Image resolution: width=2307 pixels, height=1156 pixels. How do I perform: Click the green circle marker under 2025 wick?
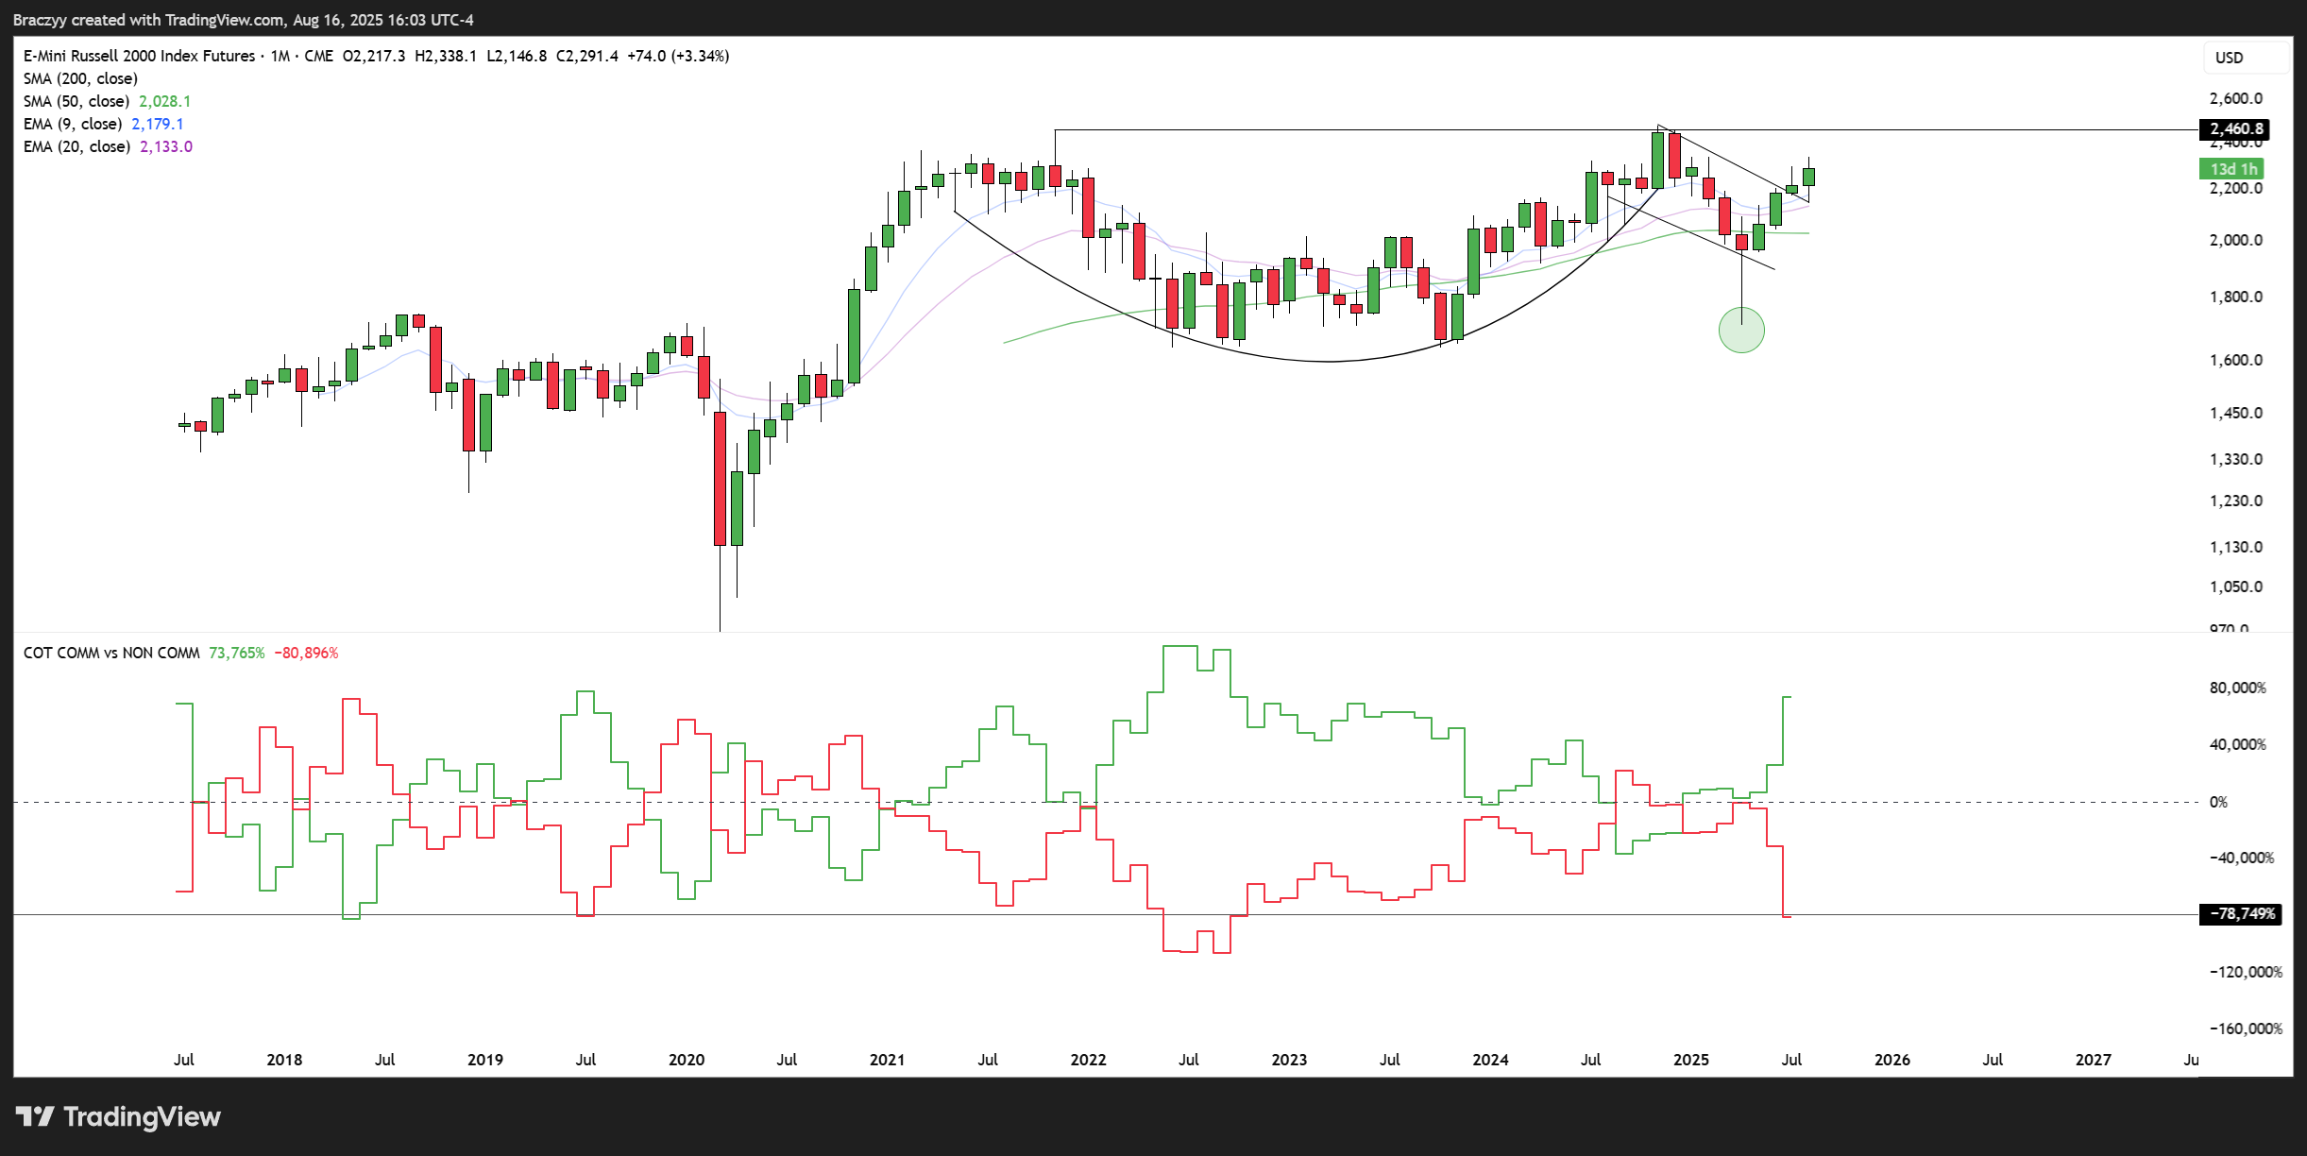click(1741, 331)
